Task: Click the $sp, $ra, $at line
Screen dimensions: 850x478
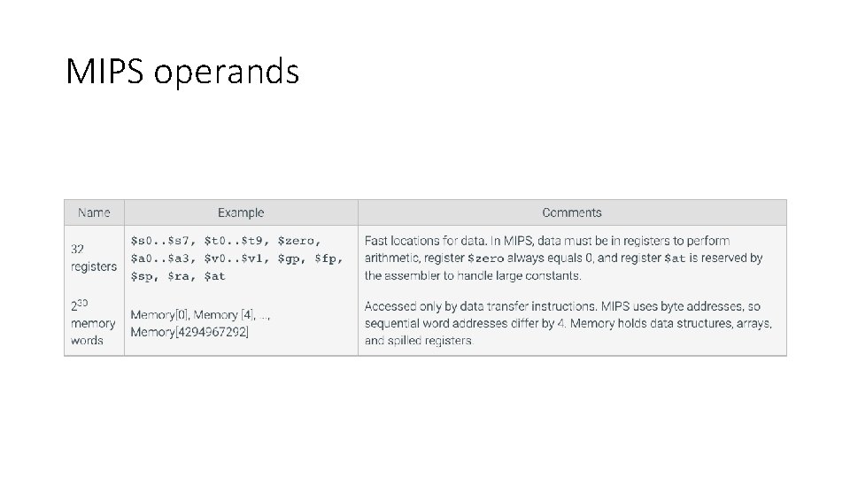Action: (178, 276)
